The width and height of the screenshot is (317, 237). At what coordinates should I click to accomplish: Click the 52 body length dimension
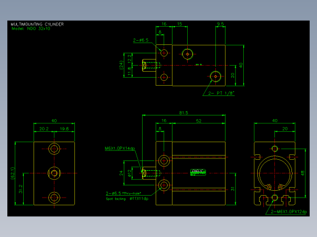tap(199, 121)
